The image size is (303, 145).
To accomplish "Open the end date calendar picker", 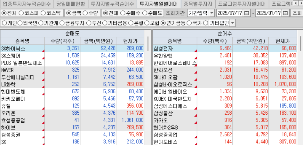I will pos(285,13).
